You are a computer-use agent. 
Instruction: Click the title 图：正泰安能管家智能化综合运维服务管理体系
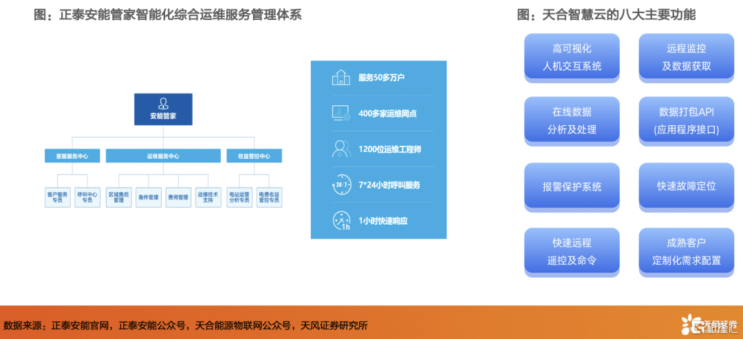click(168, 14)
